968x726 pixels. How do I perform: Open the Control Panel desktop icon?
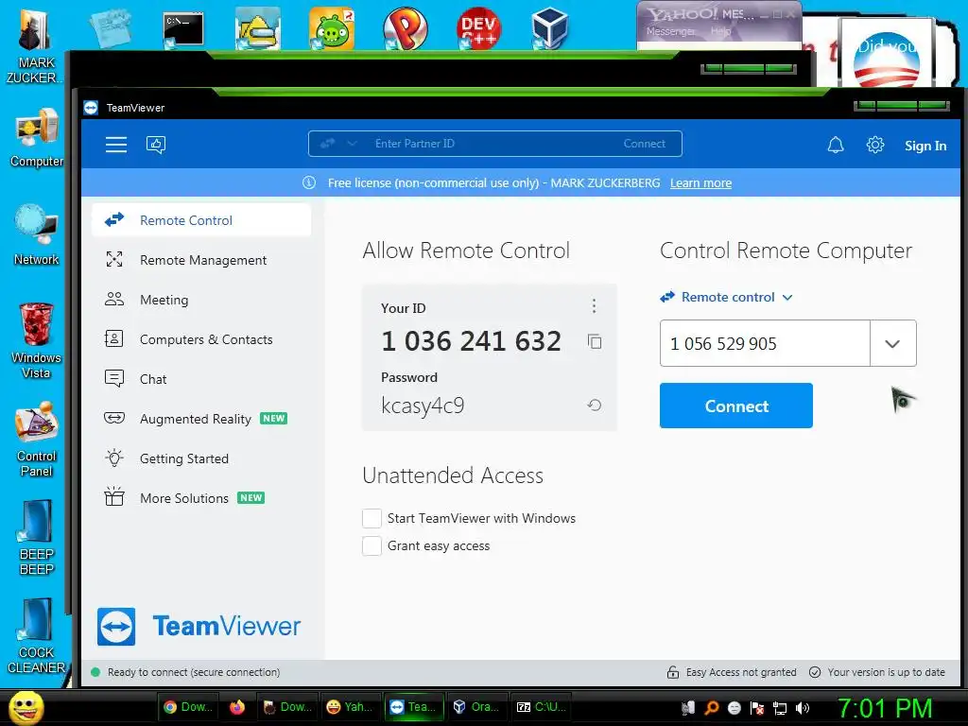pos(37,439)
